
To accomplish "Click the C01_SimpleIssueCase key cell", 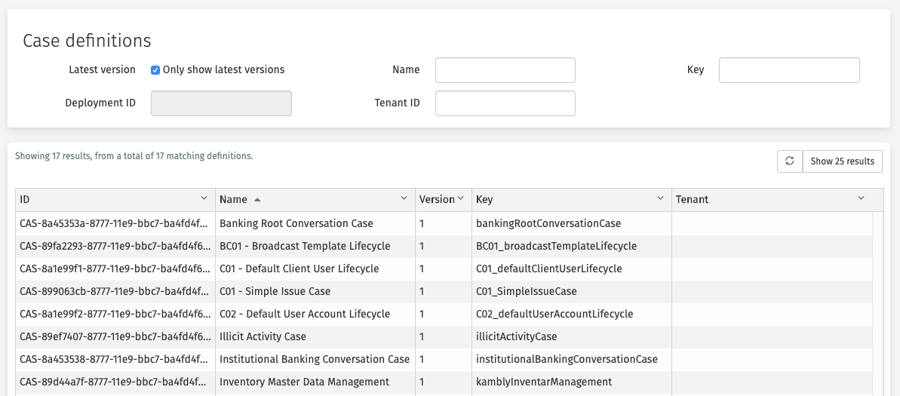I will [x=526, y=291].
